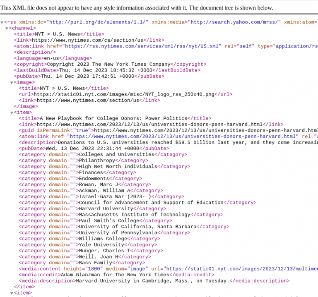Image resolution: width=318 pixels, height=297 pixels.
Task: Collapse the channel element node
Action: 7,29
